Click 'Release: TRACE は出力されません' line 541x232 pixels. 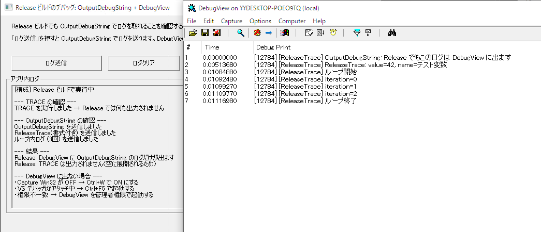pos(85,164)
